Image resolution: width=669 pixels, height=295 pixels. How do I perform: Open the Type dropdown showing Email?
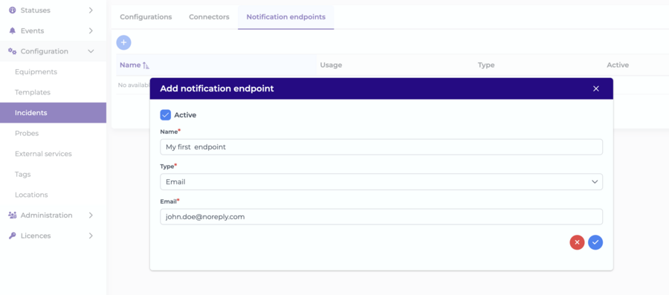381,182
